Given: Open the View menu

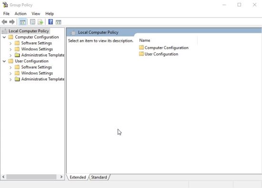Looking at the screenshot, I should (36, 14).
